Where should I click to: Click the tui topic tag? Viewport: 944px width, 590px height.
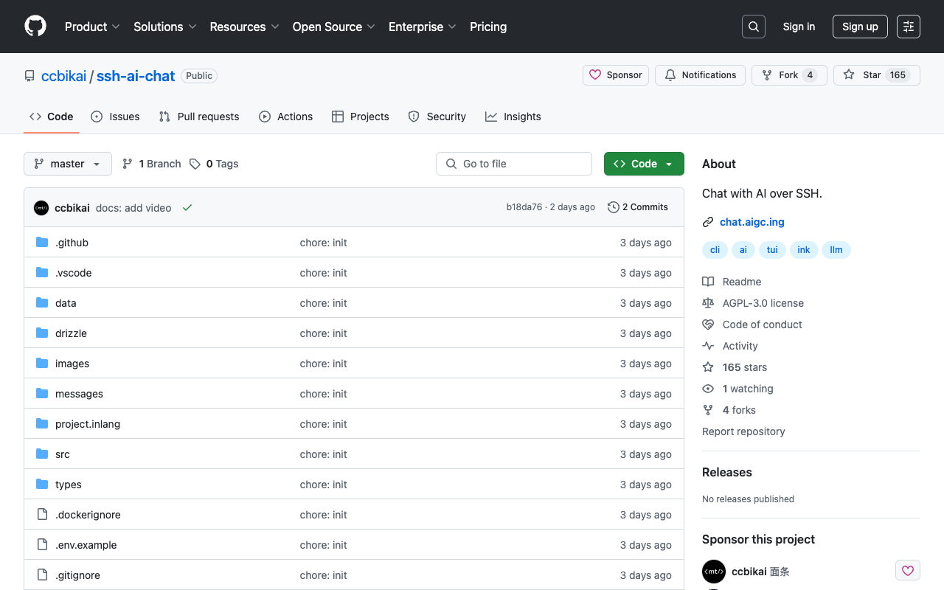(x=772, y=250)
